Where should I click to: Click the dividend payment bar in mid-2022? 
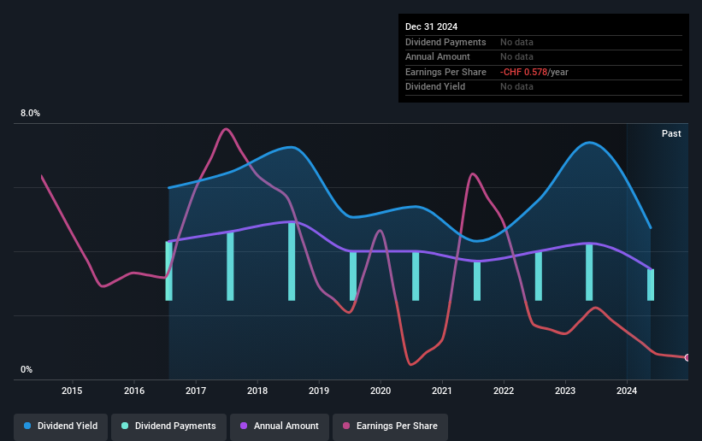[539, 276]
